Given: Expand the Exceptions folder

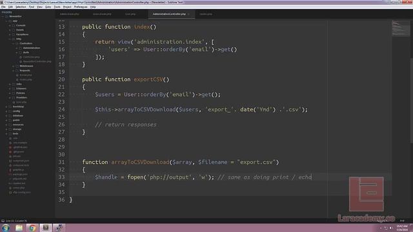Looking at the screenshot, I should [10, 34].
